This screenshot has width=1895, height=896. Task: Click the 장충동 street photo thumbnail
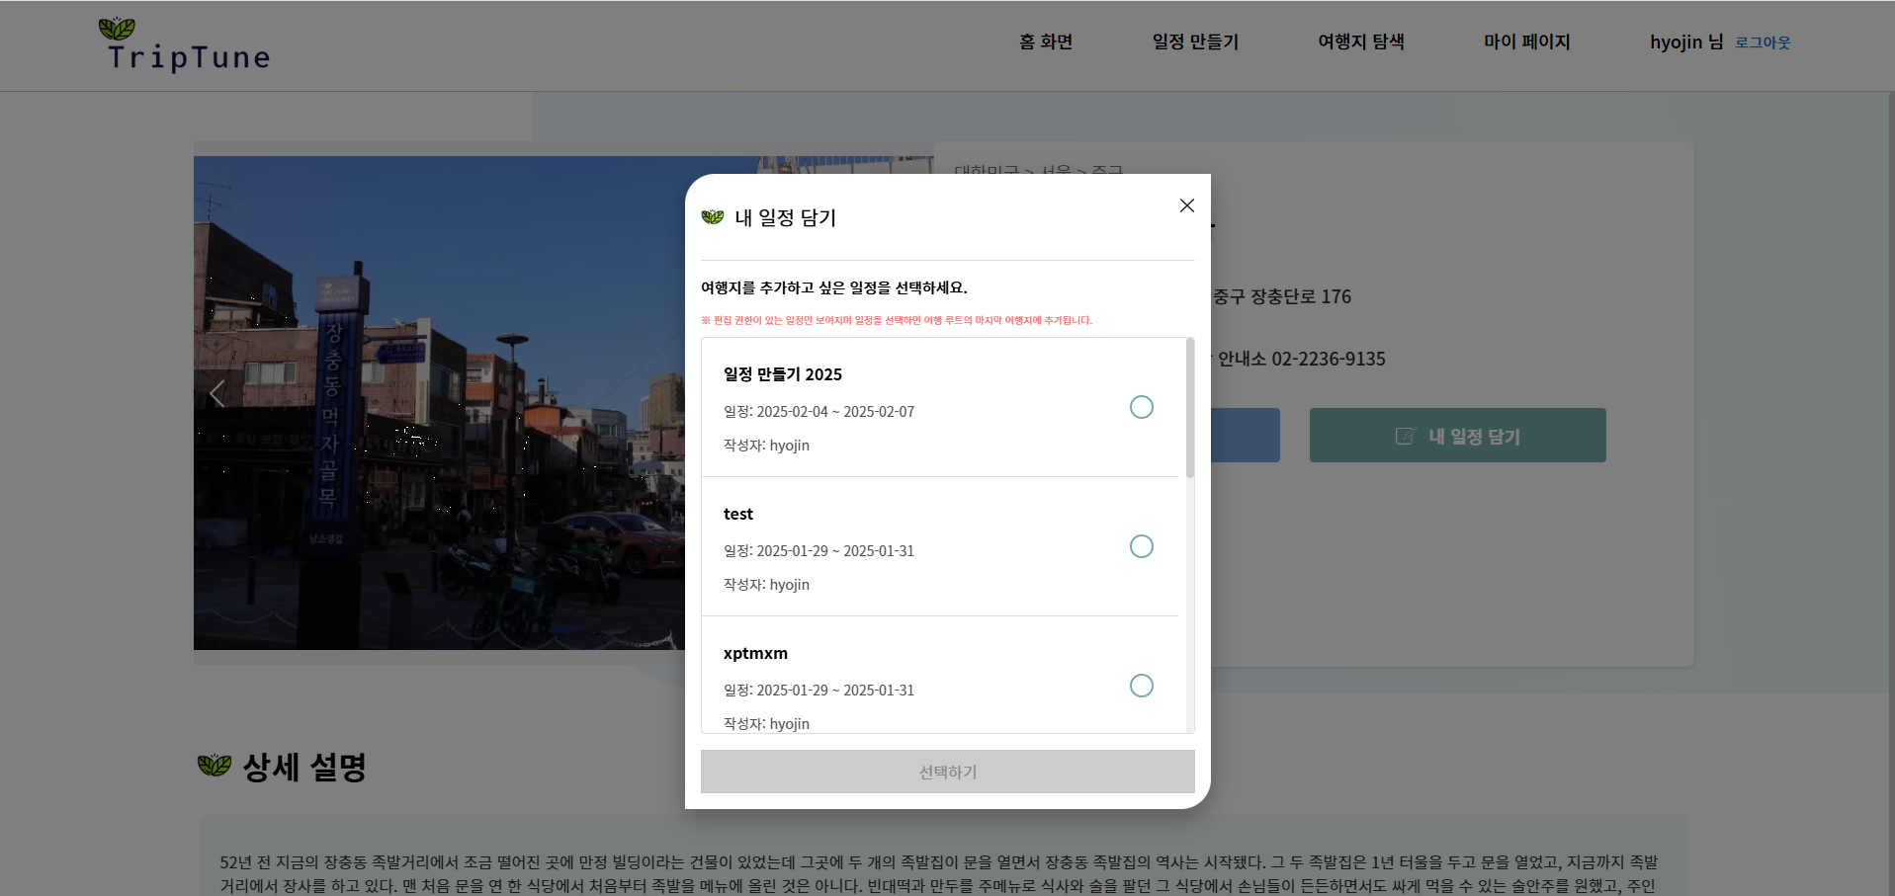pyautogui.click(x=439, y=403)
